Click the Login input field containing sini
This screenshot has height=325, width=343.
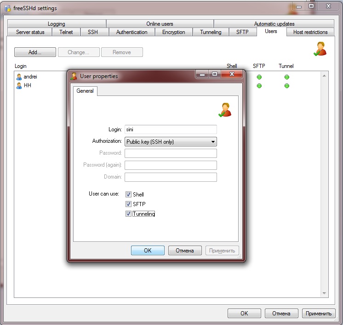coord(171,129)
